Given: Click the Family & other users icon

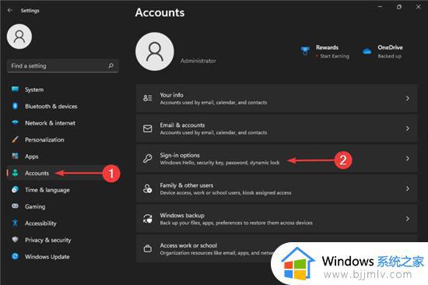Looking at the screenshot, I should tap(148, 188).
